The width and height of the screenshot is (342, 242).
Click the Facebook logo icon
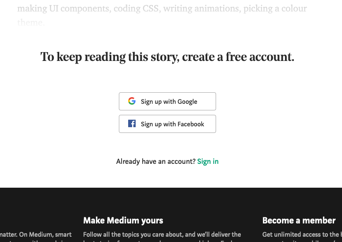pyautogui.click(x=132, y=124)
